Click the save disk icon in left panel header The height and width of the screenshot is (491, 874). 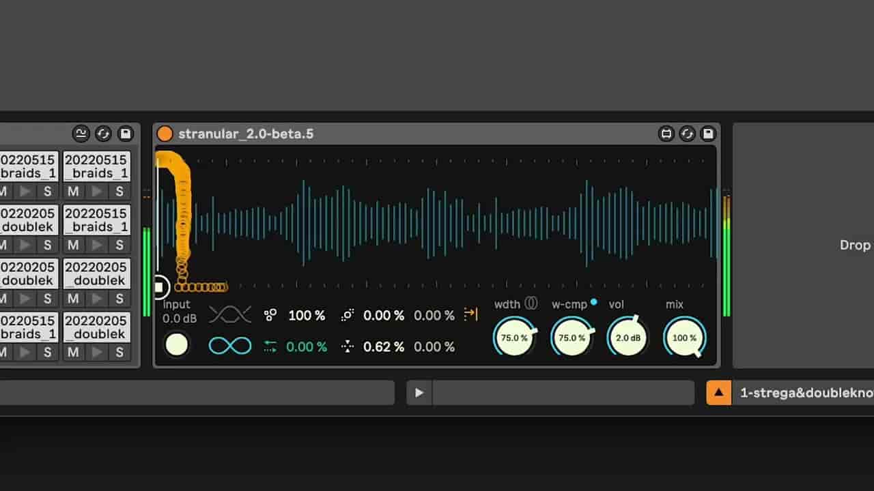tap(125, 134)
